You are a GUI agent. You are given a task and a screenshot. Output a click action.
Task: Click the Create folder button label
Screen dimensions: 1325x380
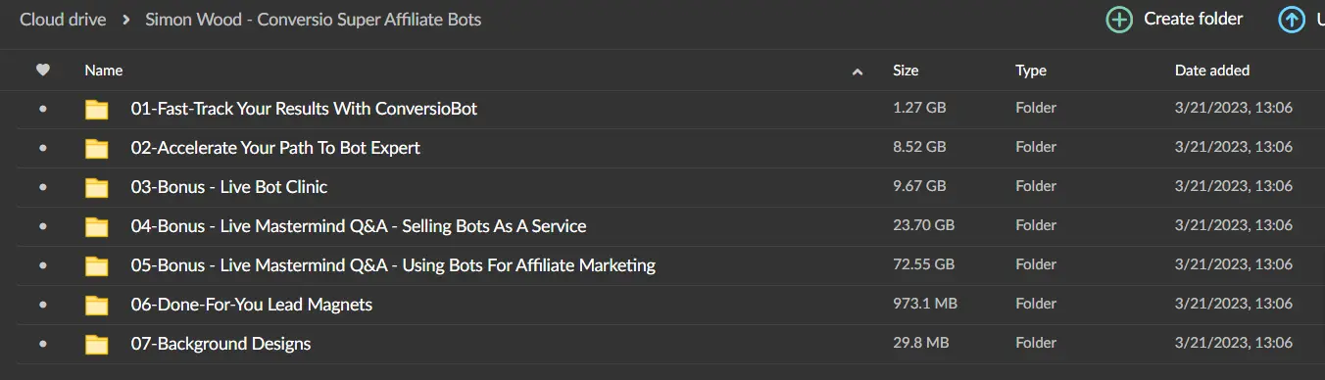1194,19
